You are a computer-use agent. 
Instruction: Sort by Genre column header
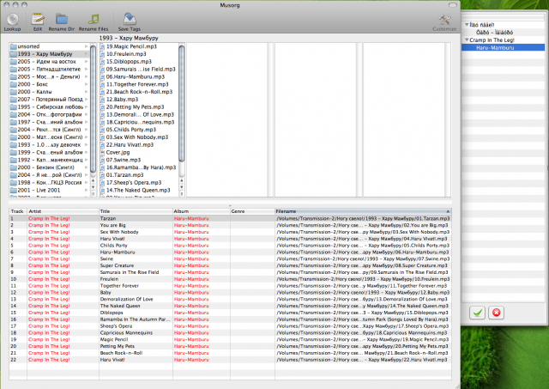(x=252, y=211)
